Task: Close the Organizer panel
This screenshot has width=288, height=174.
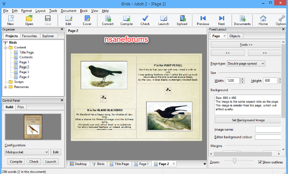Action: (62, 29)
